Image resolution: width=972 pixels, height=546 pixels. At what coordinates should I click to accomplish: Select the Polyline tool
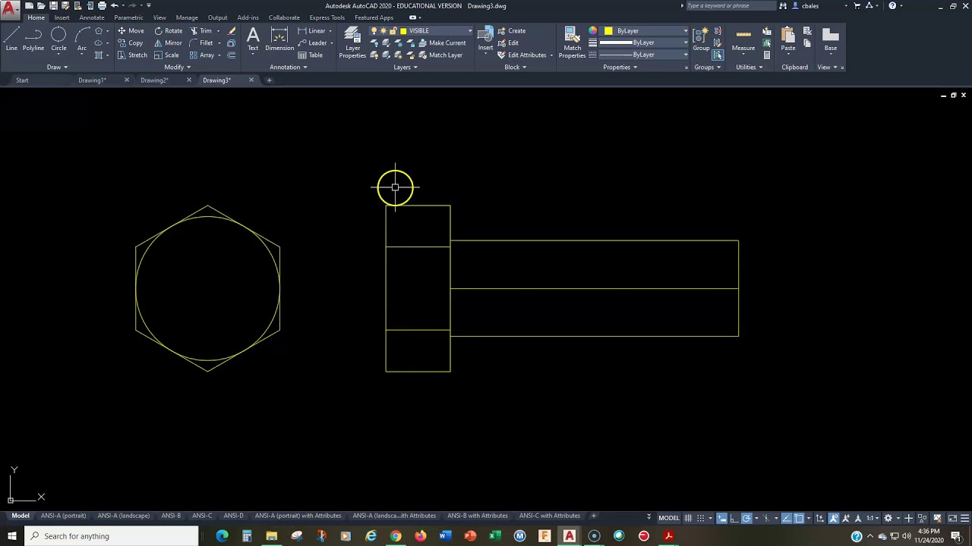[33, 39]
